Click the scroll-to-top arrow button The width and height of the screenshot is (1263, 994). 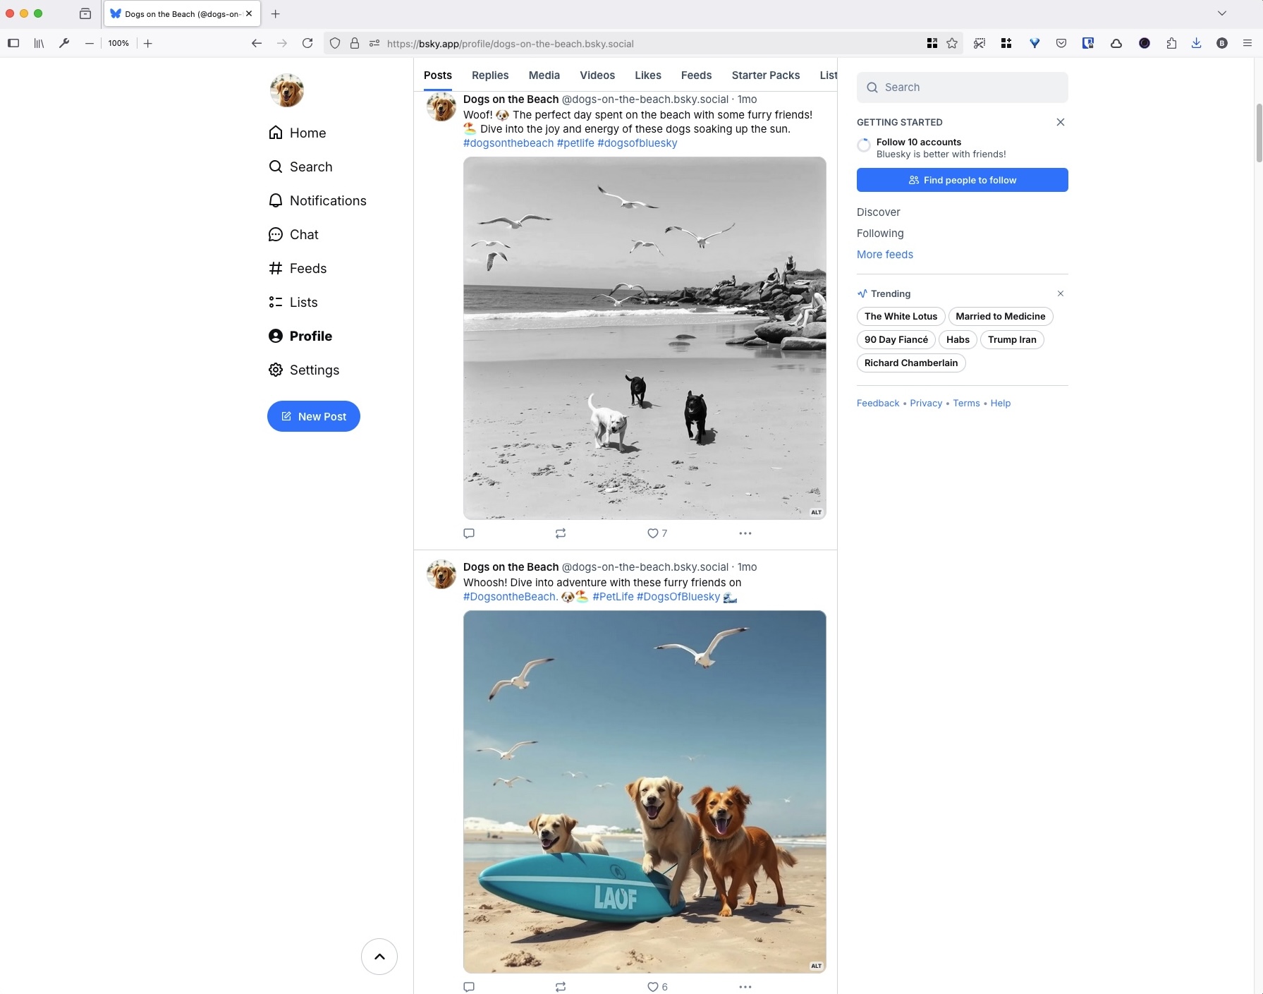coord(379,957)
